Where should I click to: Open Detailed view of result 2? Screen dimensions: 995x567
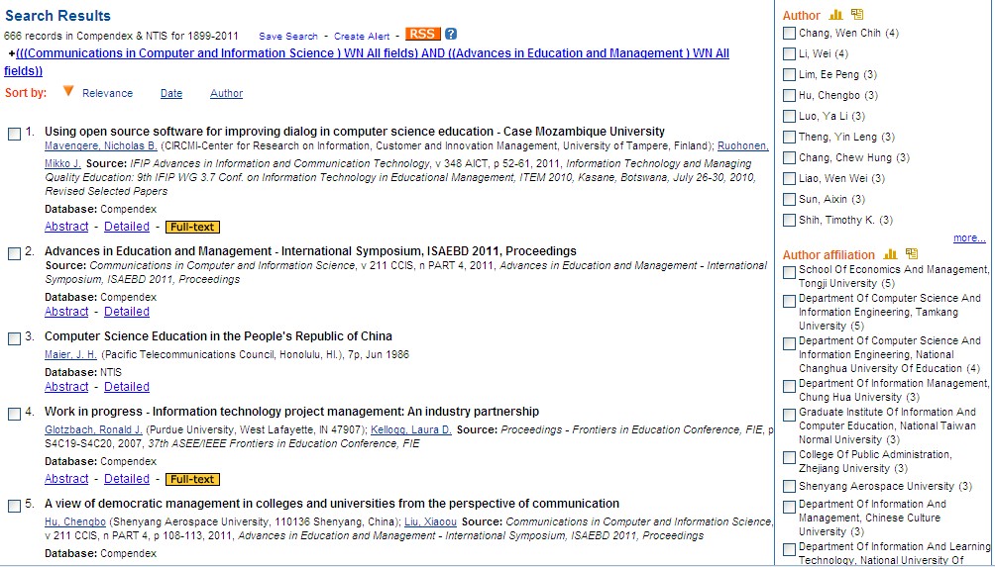coord(127,312)
